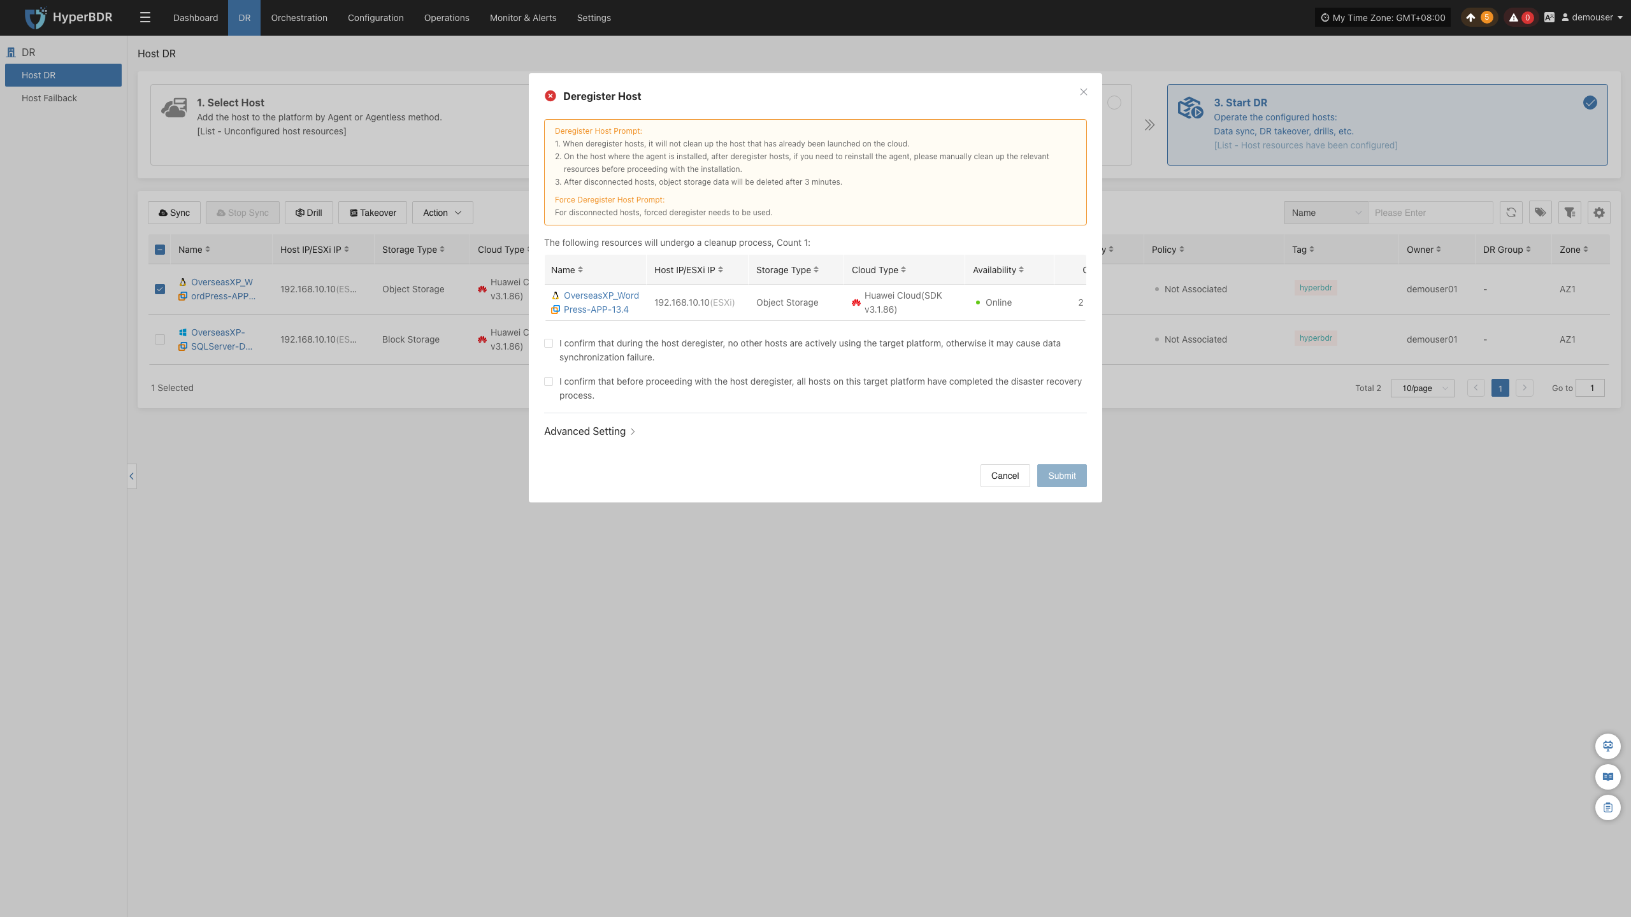The image size is (1631, 917).
Task: Close the Deregister Host dialog
Action: coord(1083,92)
